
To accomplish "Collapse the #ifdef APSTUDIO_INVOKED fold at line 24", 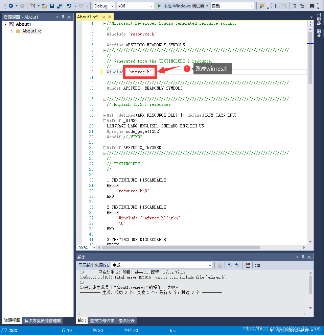I will click(x=105, y=148).
